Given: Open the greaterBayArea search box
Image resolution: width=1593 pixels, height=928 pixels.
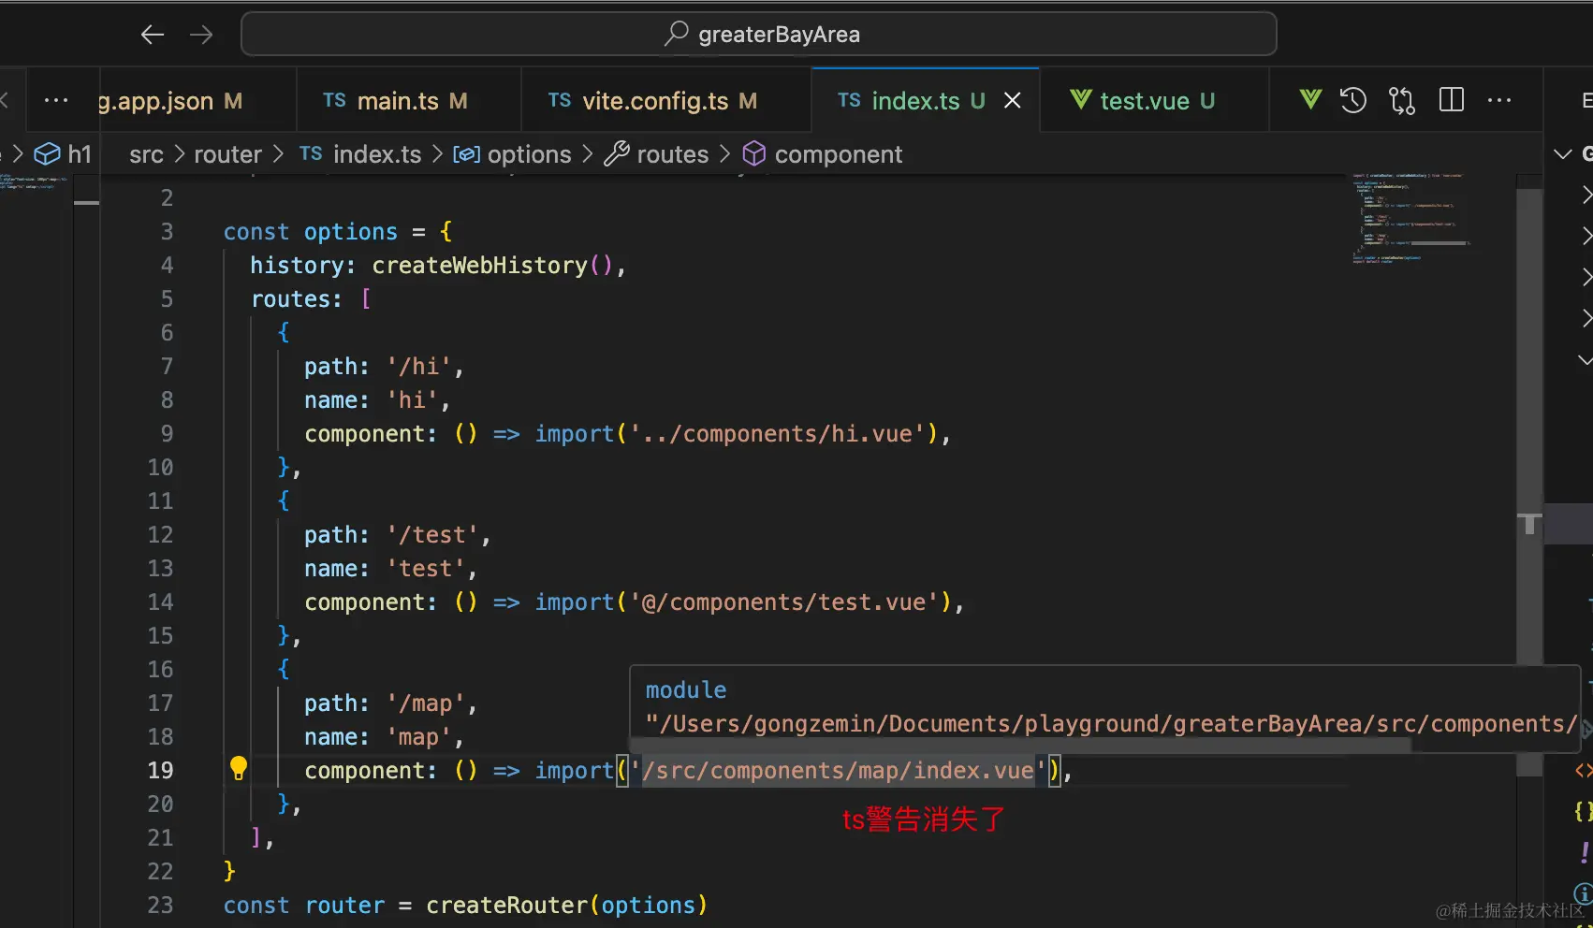Looking at the screenshot, I should pos(759,35).
